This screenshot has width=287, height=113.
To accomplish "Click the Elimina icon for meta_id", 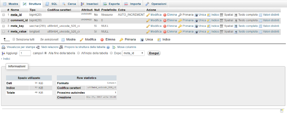I will pos(165,15).
